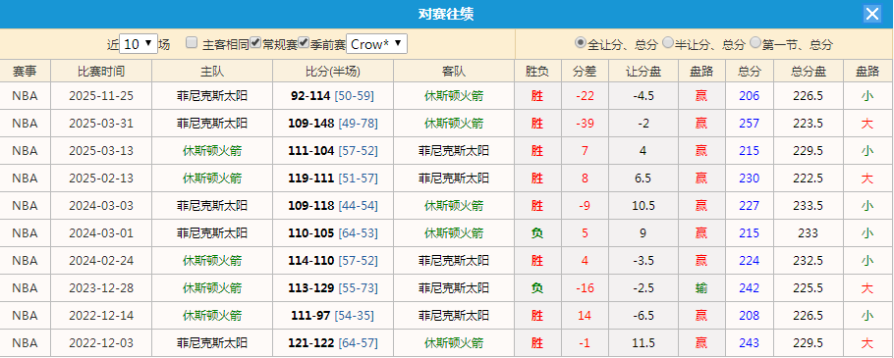Click the [54-35] halftime score

354,315
